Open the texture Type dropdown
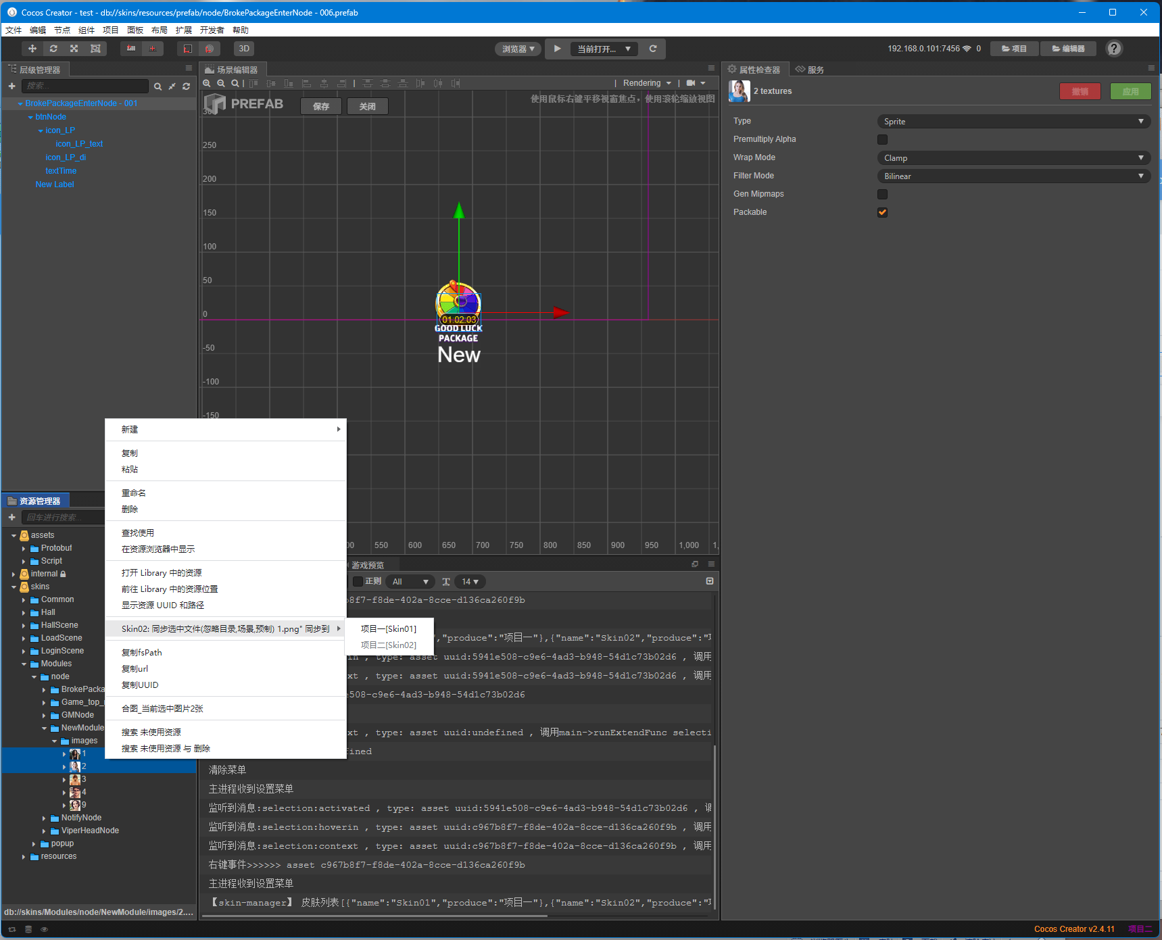Image resolution: width=1162 pixels, height=940 pixels. click(1013, 122)
